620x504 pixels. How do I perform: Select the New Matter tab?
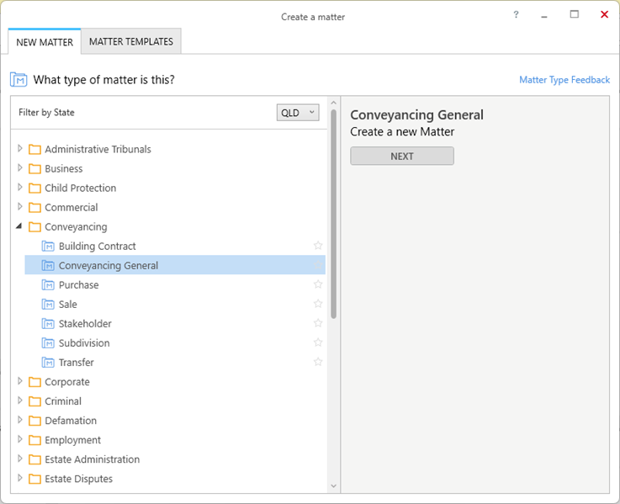45,42
